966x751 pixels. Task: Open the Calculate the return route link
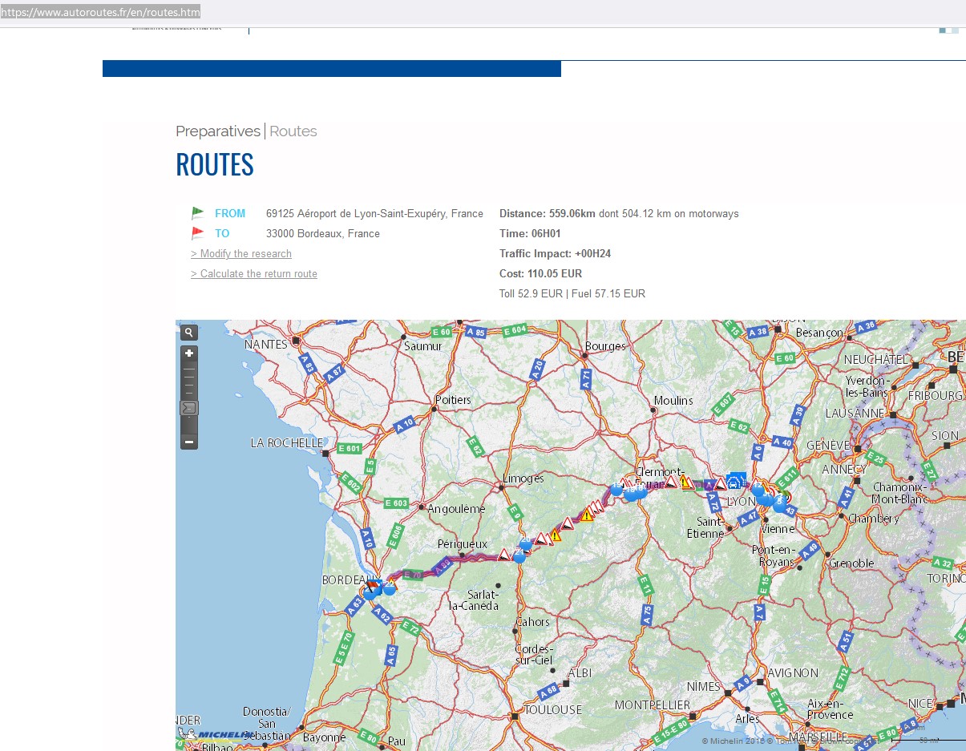pyautogui.click(x=254, y=273)
